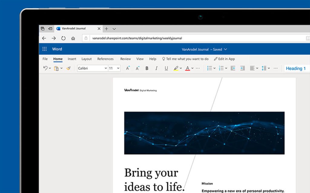Image resolution: width=310 pixels, height=193 pixels.
Task: Expand VanArsdel Journal title chevron
Action: pyautogui.click(x=225, y=49)
